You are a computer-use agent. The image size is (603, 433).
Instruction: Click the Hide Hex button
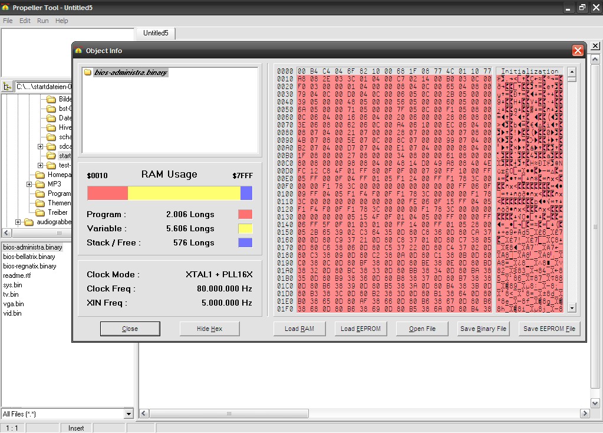pos(209,329)
